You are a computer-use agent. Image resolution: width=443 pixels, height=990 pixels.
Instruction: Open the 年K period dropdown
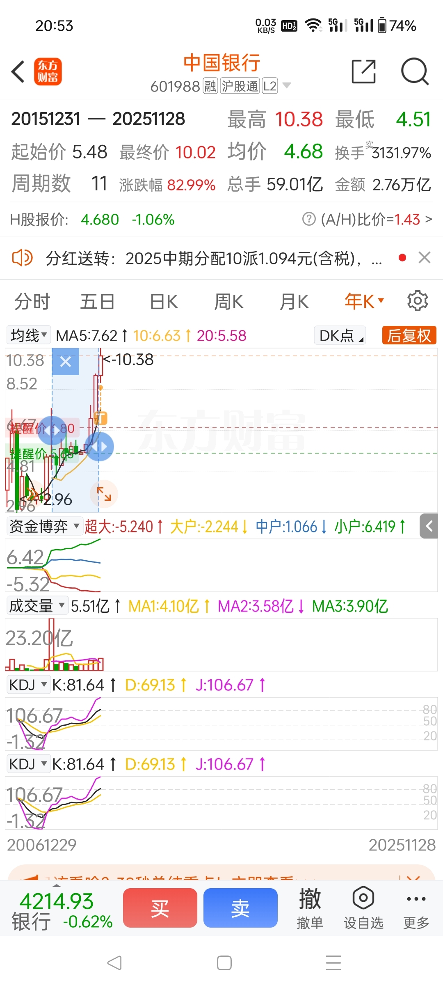coord(364,302)
